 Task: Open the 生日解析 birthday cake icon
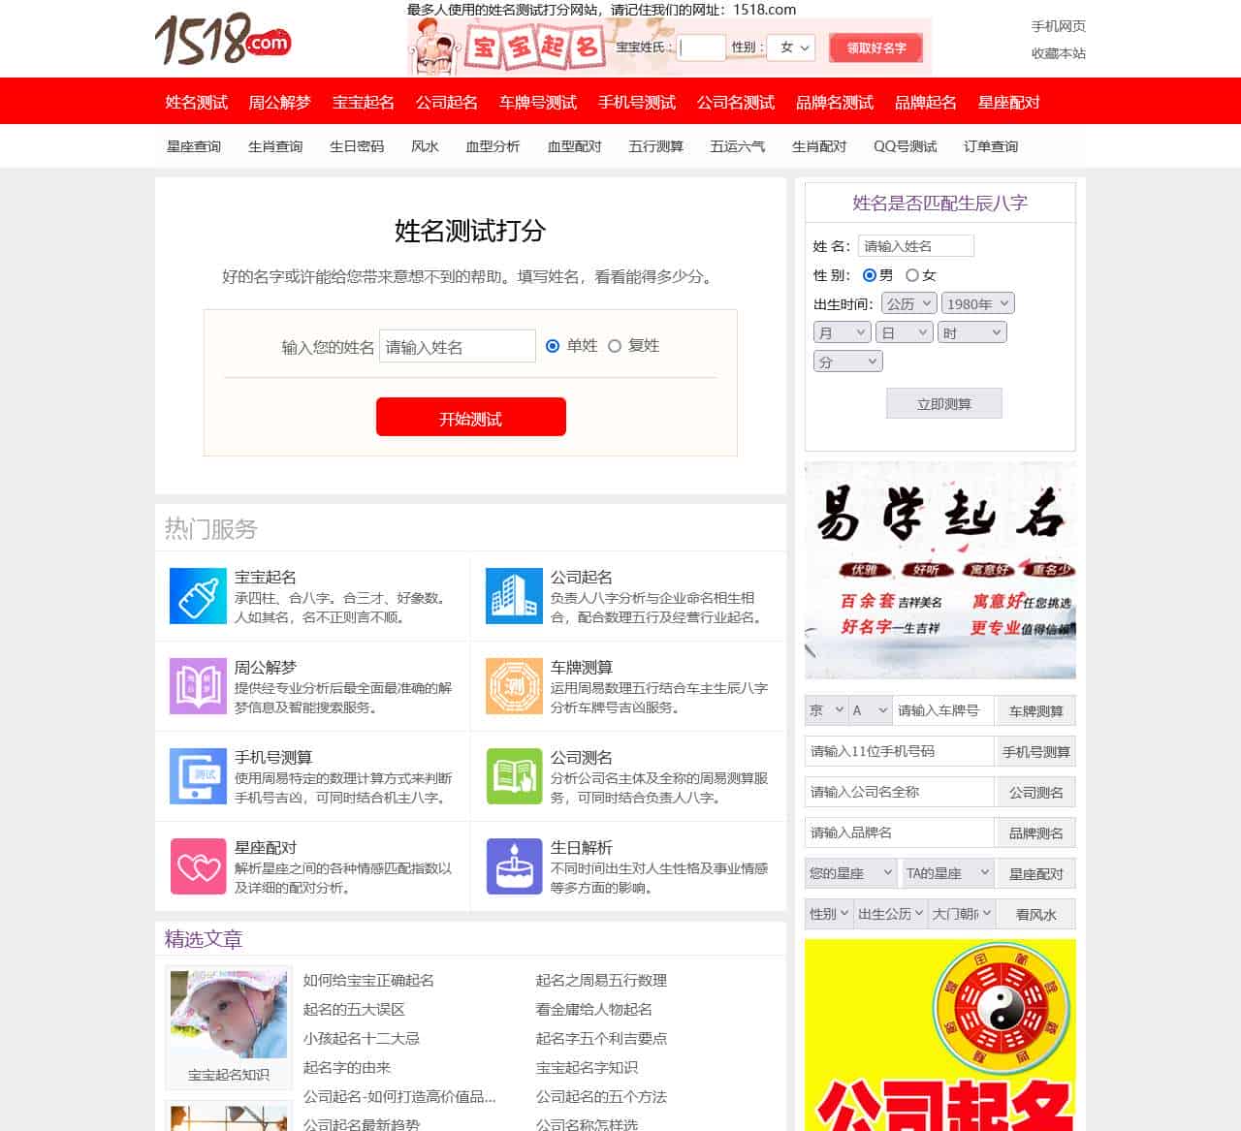[x=514, y=866]
